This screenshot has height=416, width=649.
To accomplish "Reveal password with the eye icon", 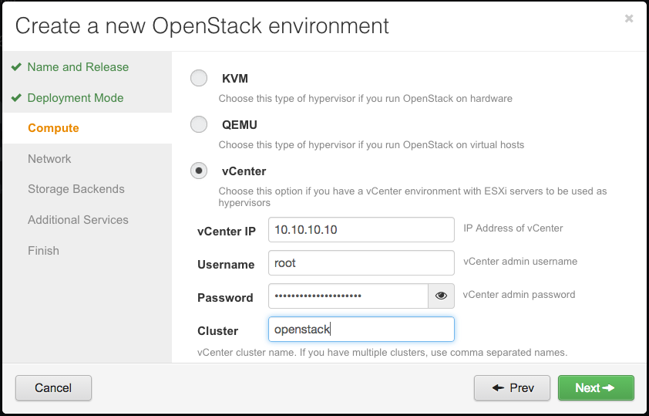I will coord(441,296).
